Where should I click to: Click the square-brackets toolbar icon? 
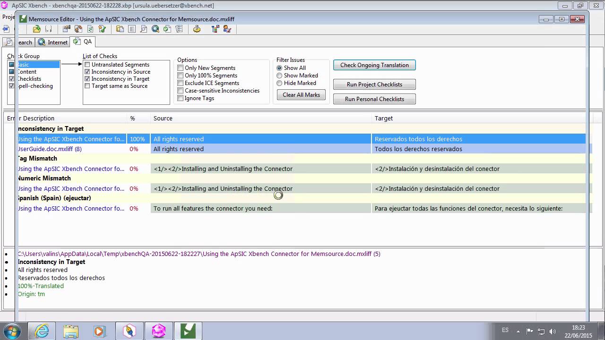(x=49, y=29)
